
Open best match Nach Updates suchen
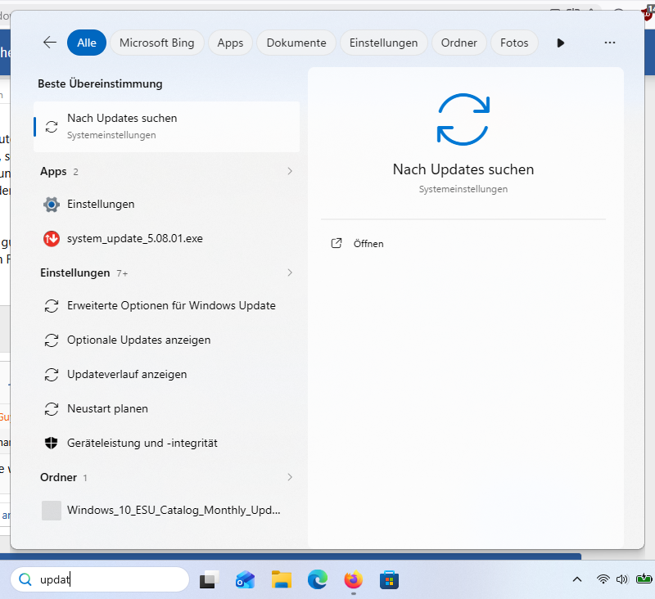(x=167, y=127)
